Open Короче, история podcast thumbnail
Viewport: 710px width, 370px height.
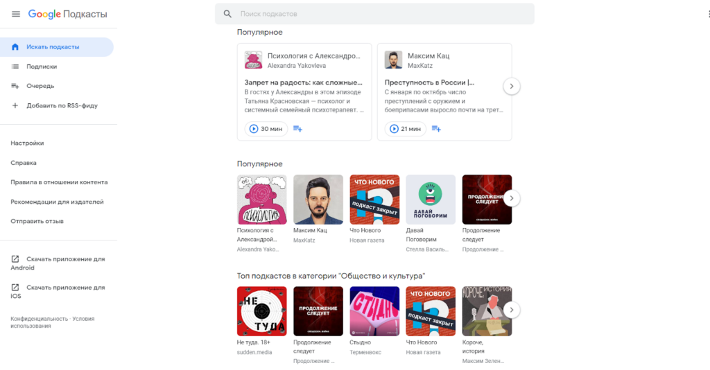click(487, 311)
